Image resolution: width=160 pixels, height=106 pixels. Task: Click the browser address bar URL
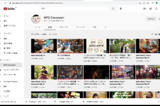point(37,3)
